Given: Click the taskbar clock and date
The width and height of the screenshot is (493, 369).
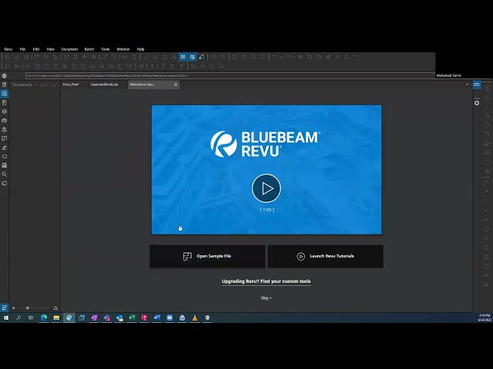Looking at the screenshot, I should coord(485,317).
